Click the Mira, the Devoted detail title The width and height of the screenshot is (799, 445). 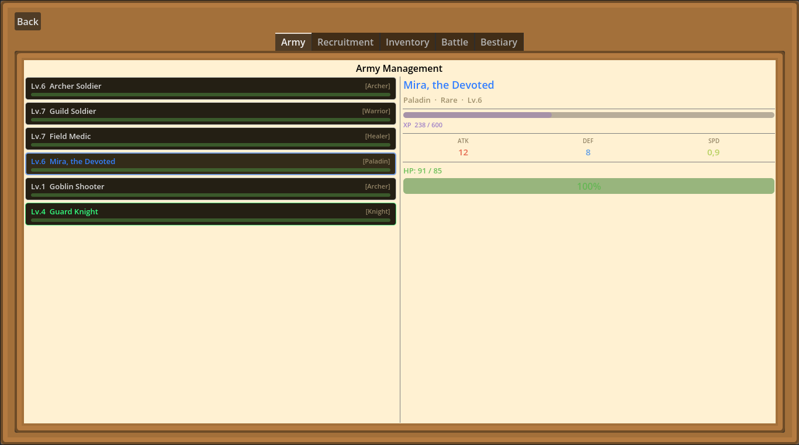coord(449,85)
